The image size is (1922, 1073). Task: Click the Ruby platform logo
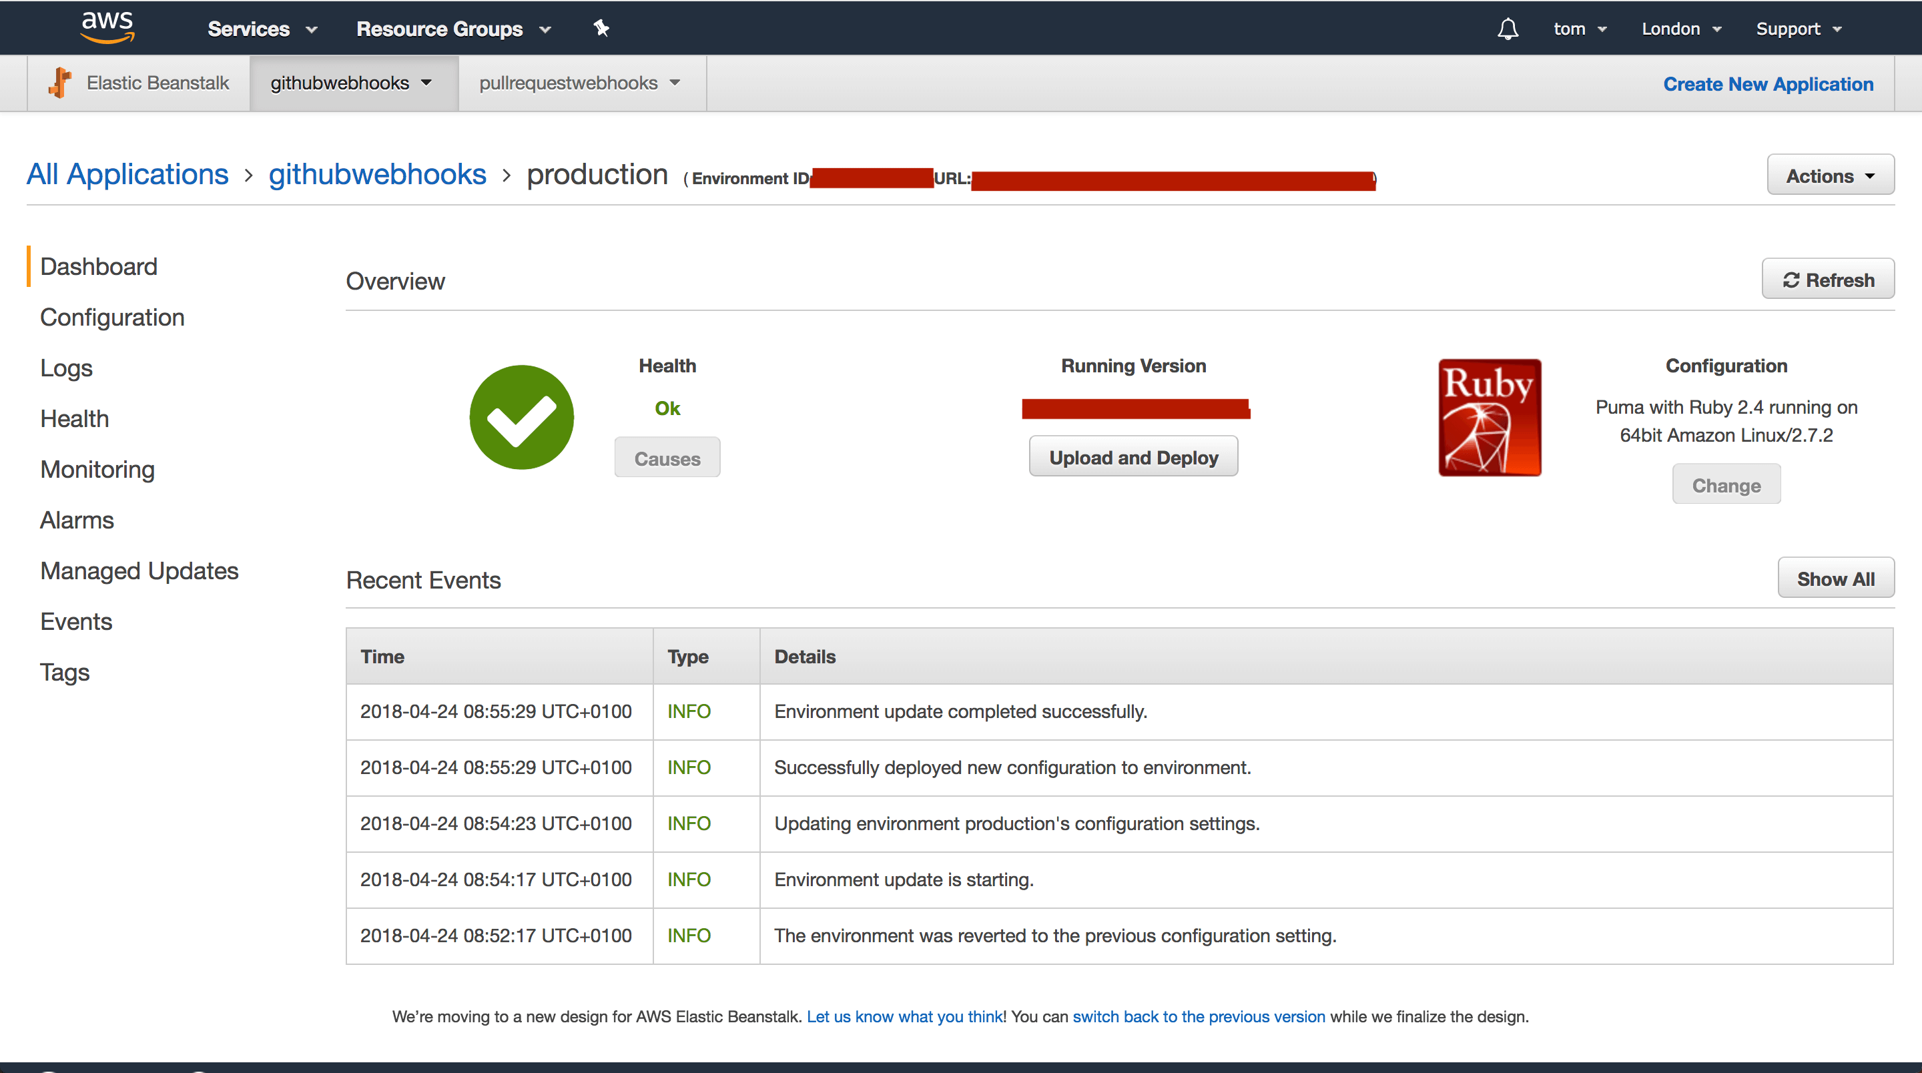pos(1490,417)
